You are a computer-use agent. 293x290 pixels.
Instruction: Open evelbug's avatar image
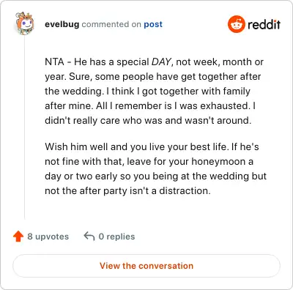(24, 23)
